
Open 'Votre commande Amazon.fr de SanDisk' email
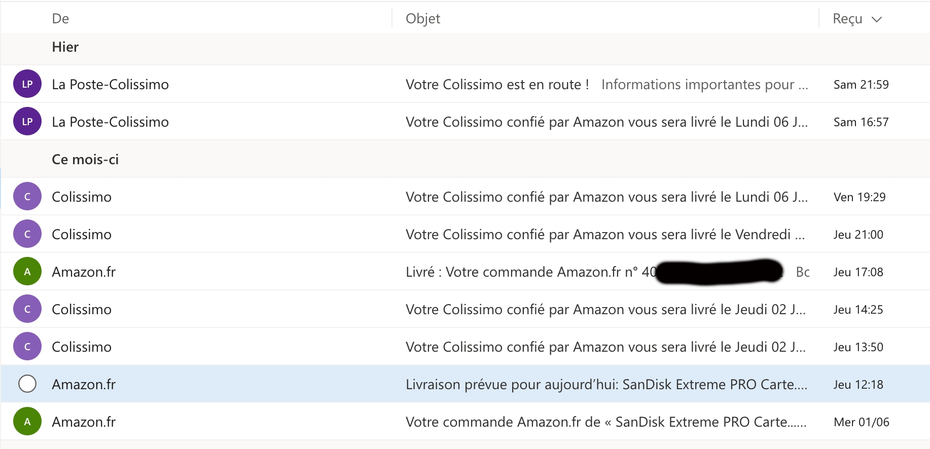[x=606, y=422]
